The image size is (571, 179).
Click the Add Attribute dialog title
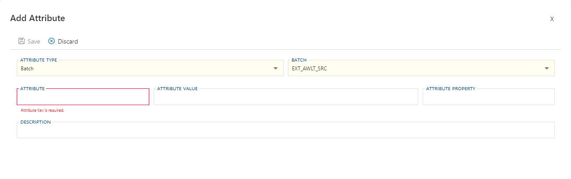click(38, 18)
